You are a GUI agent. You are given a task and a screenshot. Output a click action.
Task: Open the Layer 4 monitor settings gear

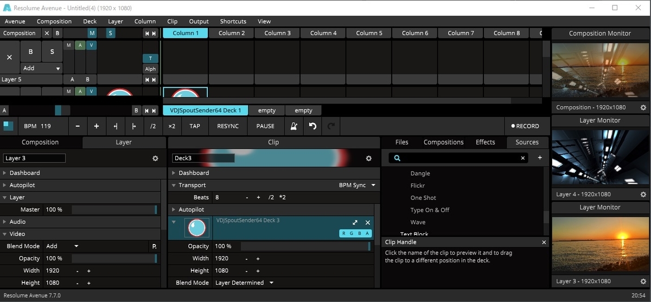coord(643,194)
